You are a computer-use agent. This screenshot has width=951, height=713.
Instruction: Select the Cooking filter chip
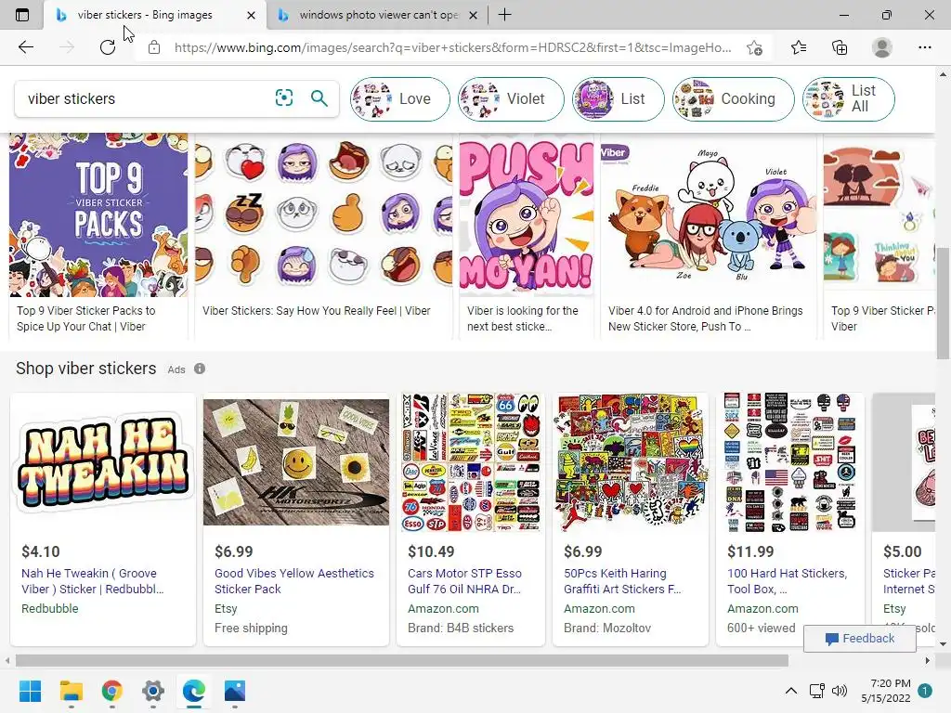(x=733, y=98)
